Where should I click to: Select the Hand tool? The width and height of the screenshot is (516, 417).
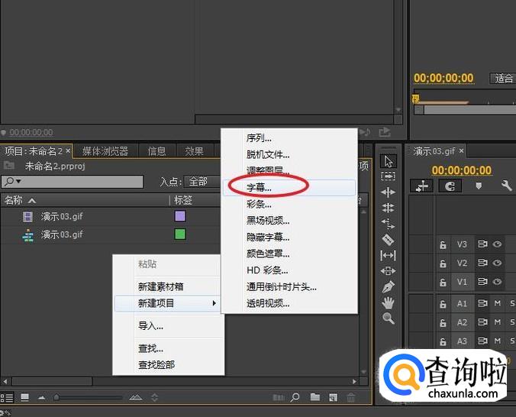tap(388, 303)
